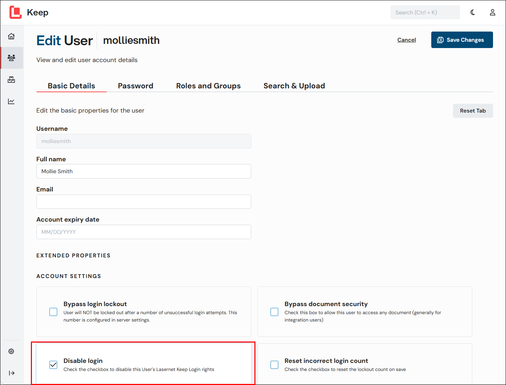Click the Reset Tab button
Image resolution: width=506 pixels, height=385 pixels.
pos(473,111)
